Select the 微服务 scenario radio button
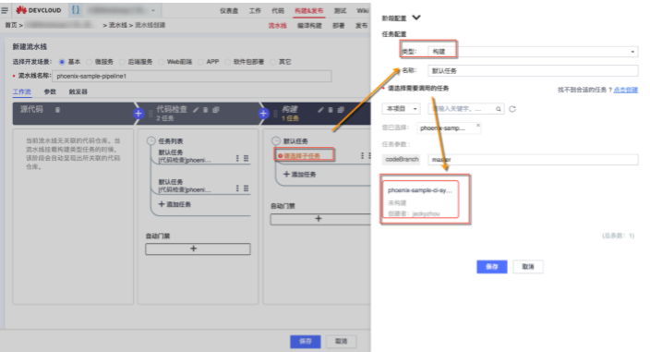The width and height of the screenshot is (650, 352). point(89,62)
